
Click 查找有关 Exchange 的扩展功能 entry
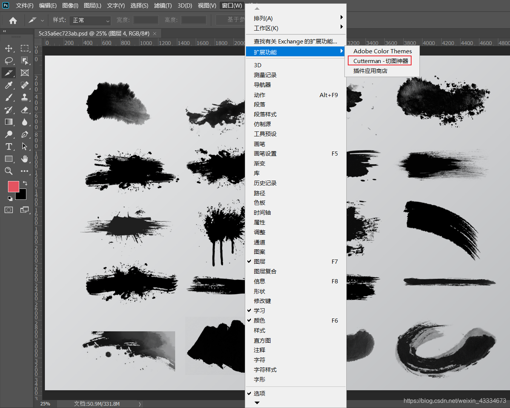(296, 41)
